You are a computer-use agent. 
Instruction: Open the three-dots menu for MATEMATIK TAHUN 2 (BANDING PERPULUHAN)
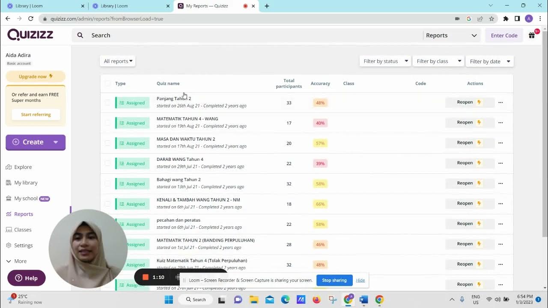click(500, 244)
